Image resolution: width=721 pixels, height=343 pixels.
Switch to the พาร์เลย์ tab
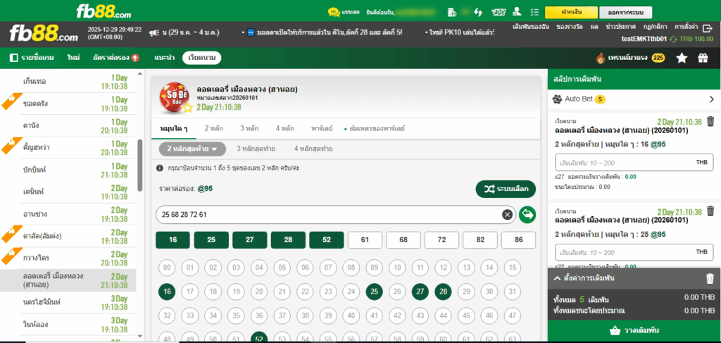coord(322,128)
